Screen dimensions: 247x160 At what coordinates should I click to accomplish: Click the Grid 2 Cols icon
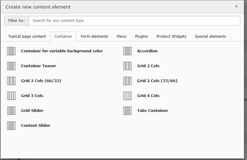pyautogui.click(x=127, y=66)
